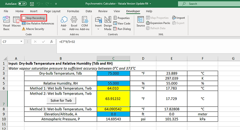Image resolution: width=240 pixels, height=130 pixels.
Task: Open the Macros dialog
Action: coord(16,22)
